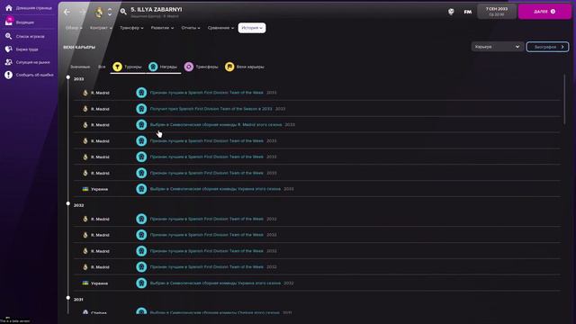Click the Сообщить об ошибке exclamation icon
Viewport: 576px width, 324px height.
pos(8,75)
